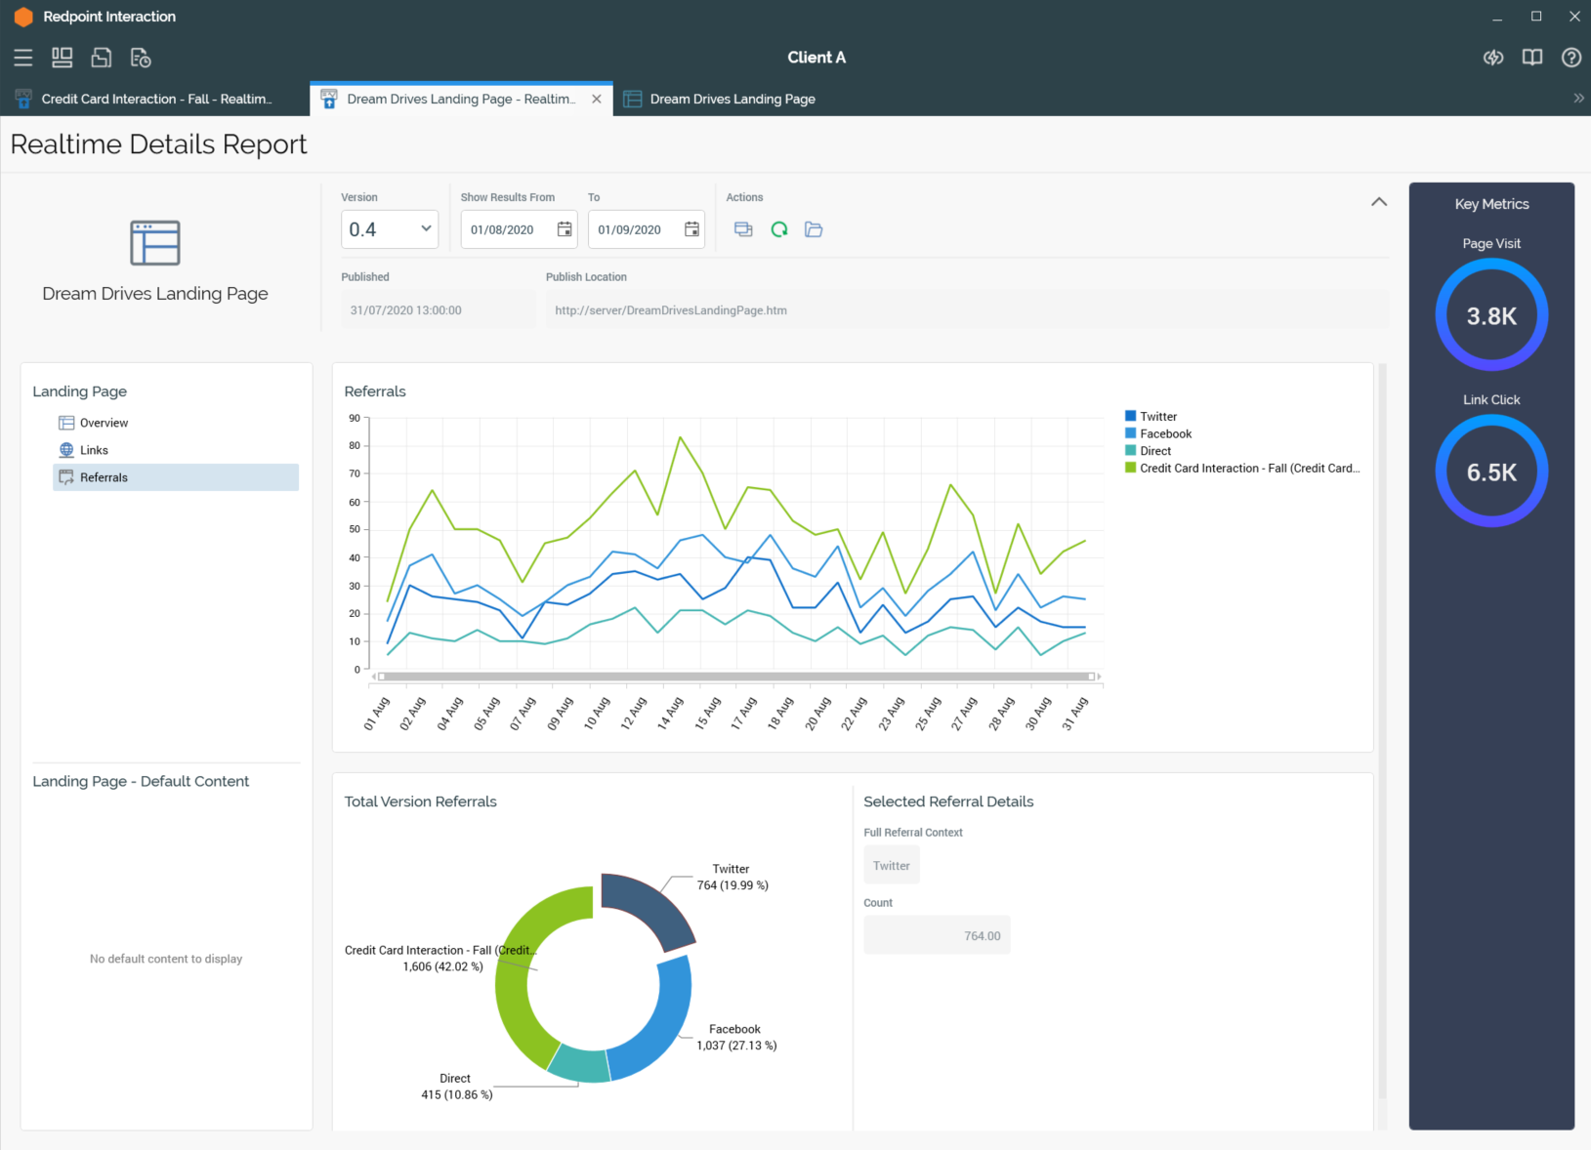
Task: Click the refresh report icon under Actions
Action: pyautogui.click(x=778, y=229)
